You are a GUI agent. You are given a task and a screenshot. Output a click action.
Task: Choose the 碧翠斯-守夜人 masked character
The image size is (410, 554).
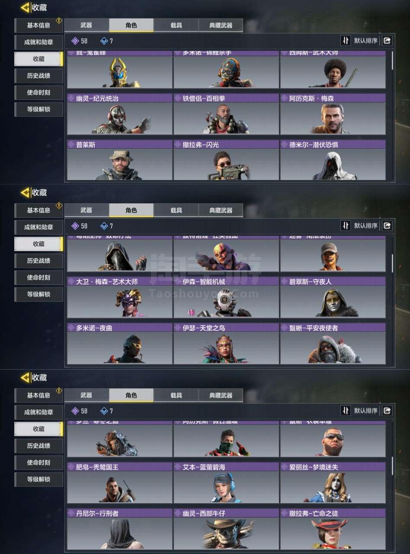click(333, 297)
